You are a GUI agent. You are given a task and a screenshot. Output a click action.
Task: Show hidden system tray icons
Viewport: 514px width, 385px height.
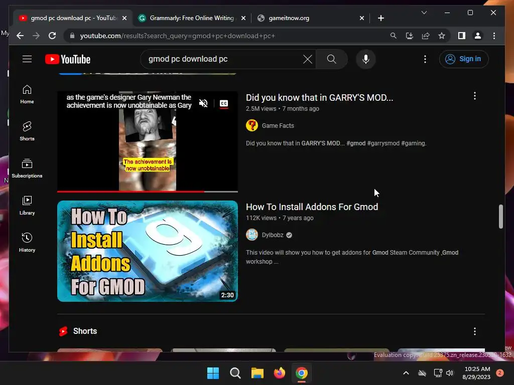click(x=406, y=373)
